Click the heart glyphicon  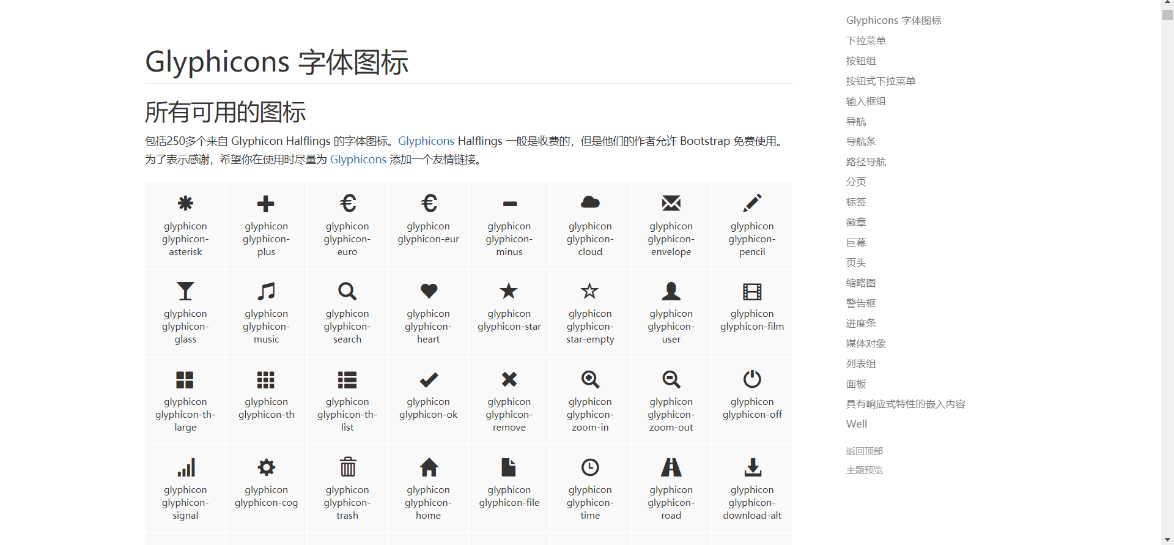429,291
